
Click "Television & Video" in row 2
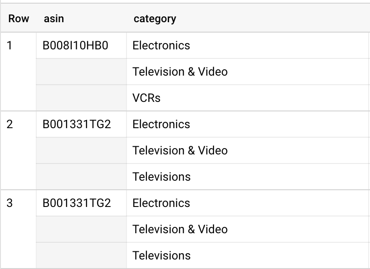point(180,151)
